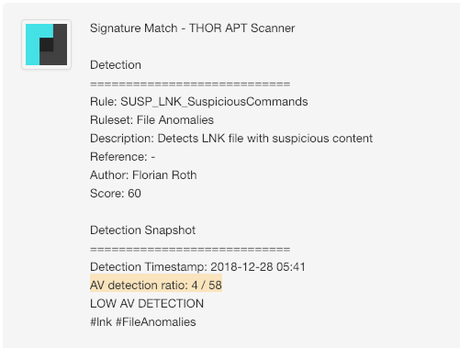Screen dimensions: 460x348
Task: Open the #lnk hashtag
Action: pos(101,322)
